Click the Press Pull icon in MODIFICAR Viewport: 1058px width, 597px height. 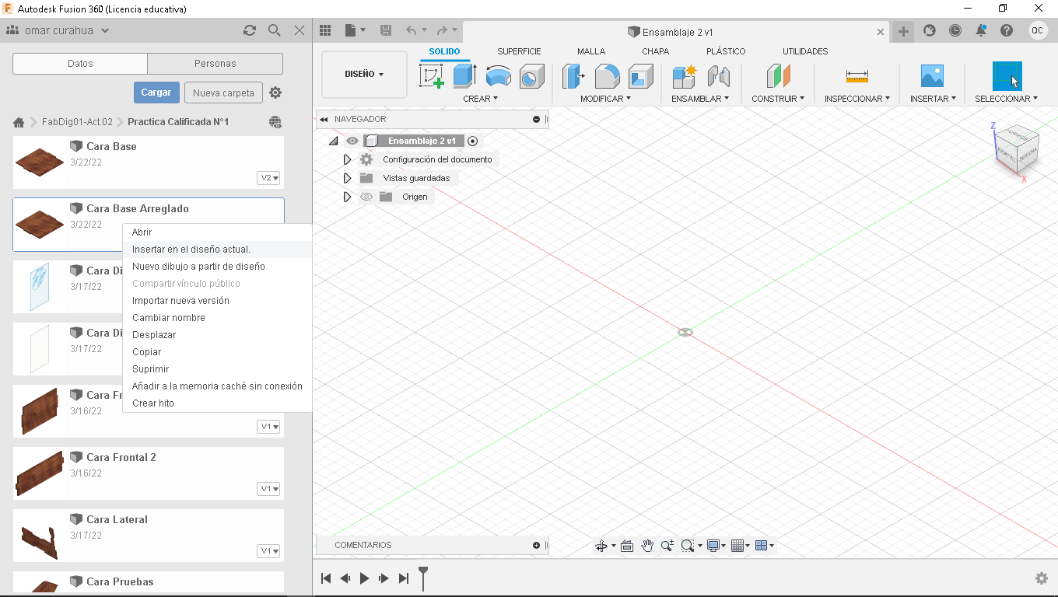point(574,76)
